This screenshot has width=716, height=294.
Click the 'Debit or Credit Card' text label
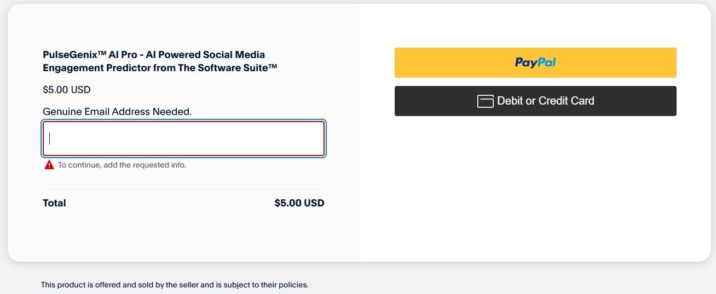pyautogui.click(x=545, y=101)
